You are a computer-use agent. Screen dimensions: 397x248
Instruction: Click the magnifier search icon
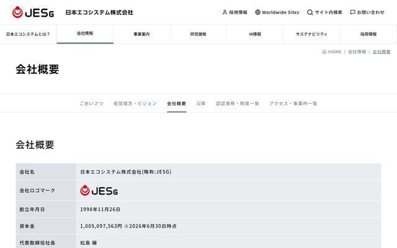pos(310,12)
